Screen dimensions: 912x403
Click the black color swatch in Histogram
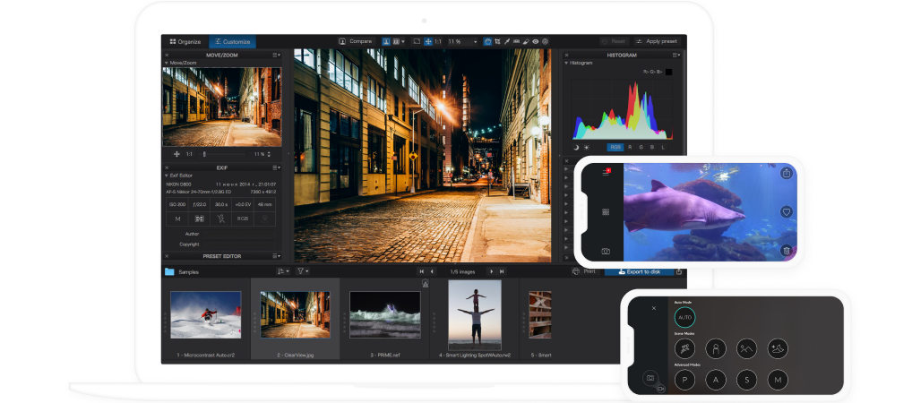(668, 72)
